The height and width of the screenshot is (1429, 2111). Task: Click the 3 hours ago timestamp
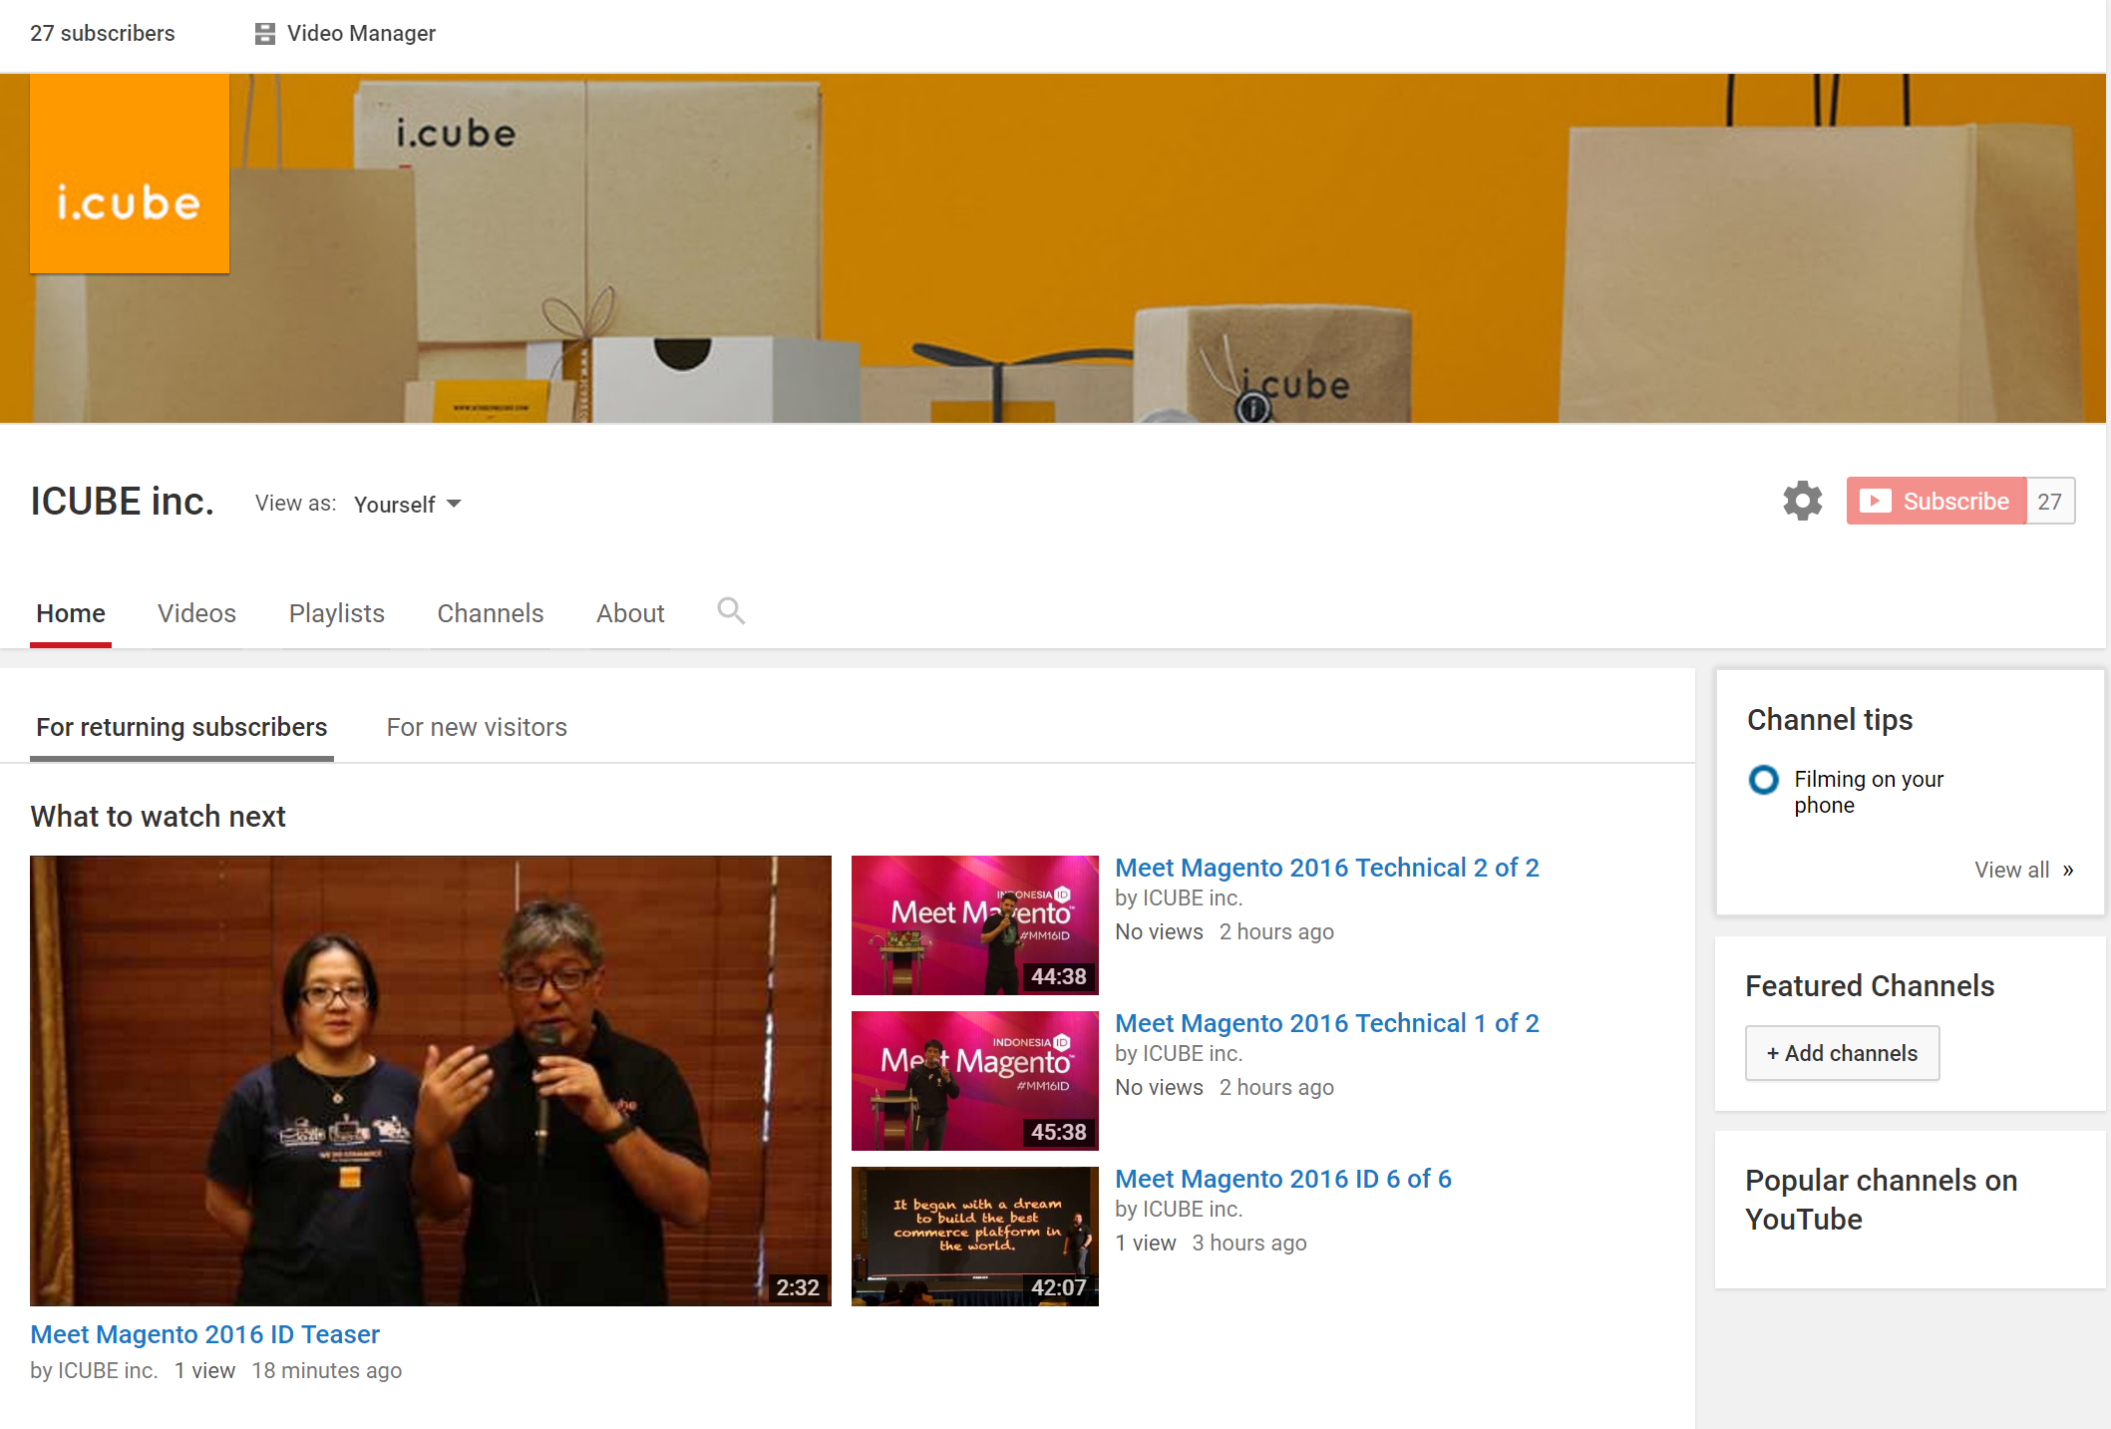click(x=1248, y=1244)
